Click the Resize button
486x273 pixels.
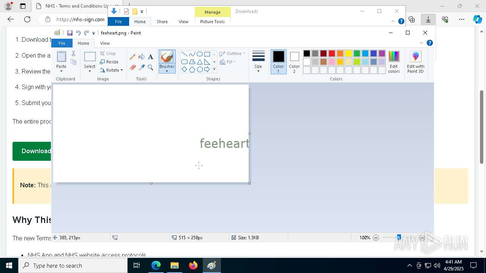pos(109,62)
